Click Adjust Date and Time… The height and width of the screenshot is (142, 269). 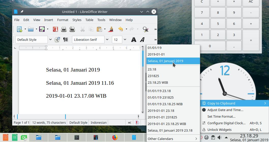(234, 110)
